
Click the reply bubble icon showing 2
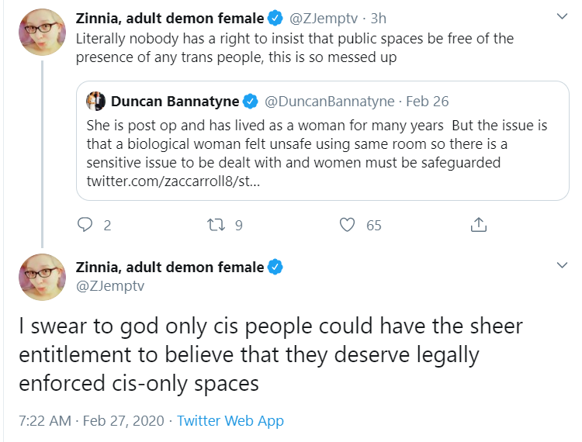(85, 225)
